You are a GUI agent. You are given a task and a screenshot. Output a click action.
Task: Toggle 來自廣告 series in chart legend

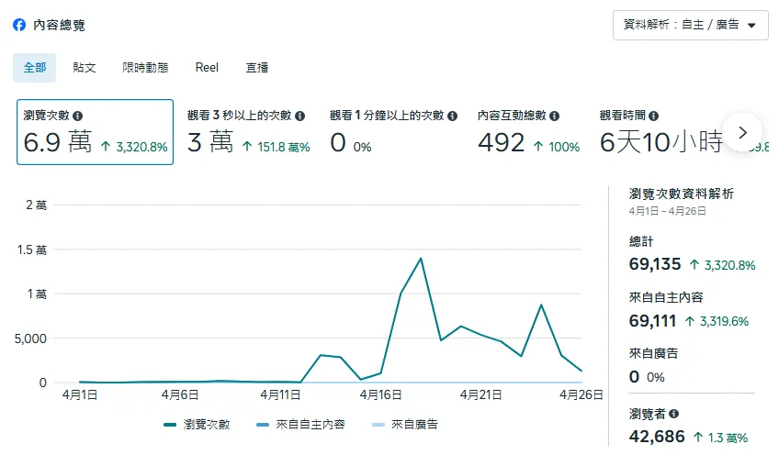click(404, 425)
